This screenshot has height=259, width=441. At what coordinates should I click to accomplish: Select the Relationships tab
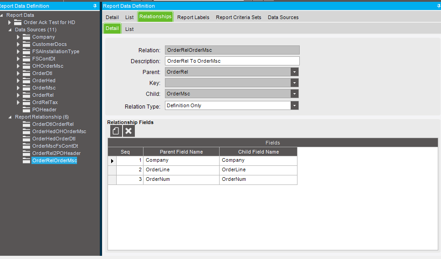[155, 16]
